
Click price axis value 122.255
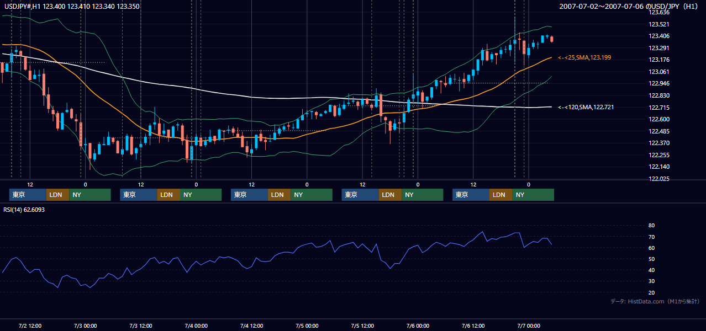click(x=658, y=155)
